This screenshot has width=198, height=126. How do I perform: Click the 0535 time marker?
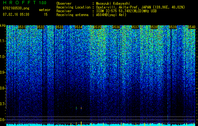point(97,27)
